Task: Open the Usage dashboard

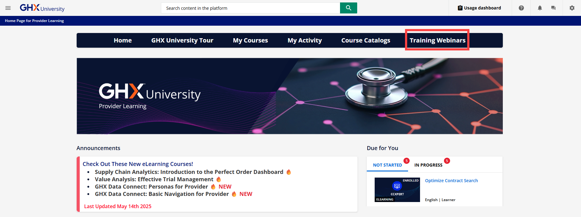Action: [x=479, y=8]
